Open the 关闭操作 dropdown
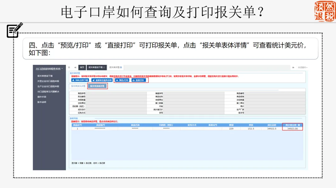The image size is (336, 188). 303,68
